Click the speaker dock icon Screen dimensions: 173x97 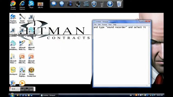tap(78, 4)
